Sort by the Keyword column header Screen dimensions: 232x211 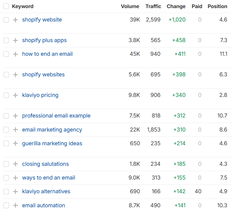(x=23, y=6)
